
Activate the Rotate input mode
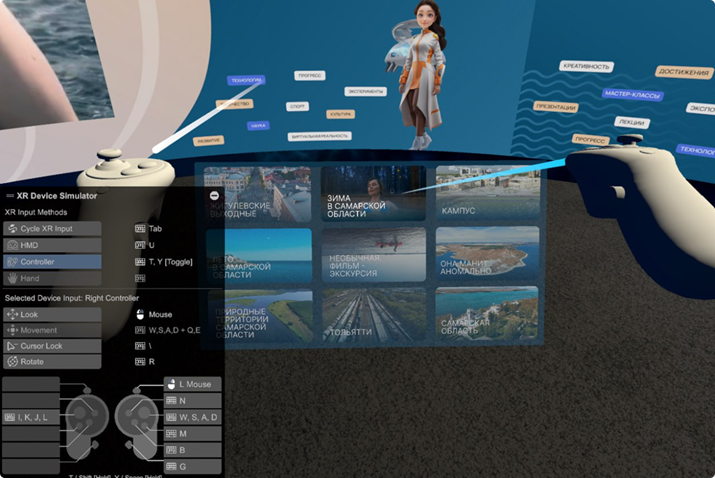click(x=52, y=362)
